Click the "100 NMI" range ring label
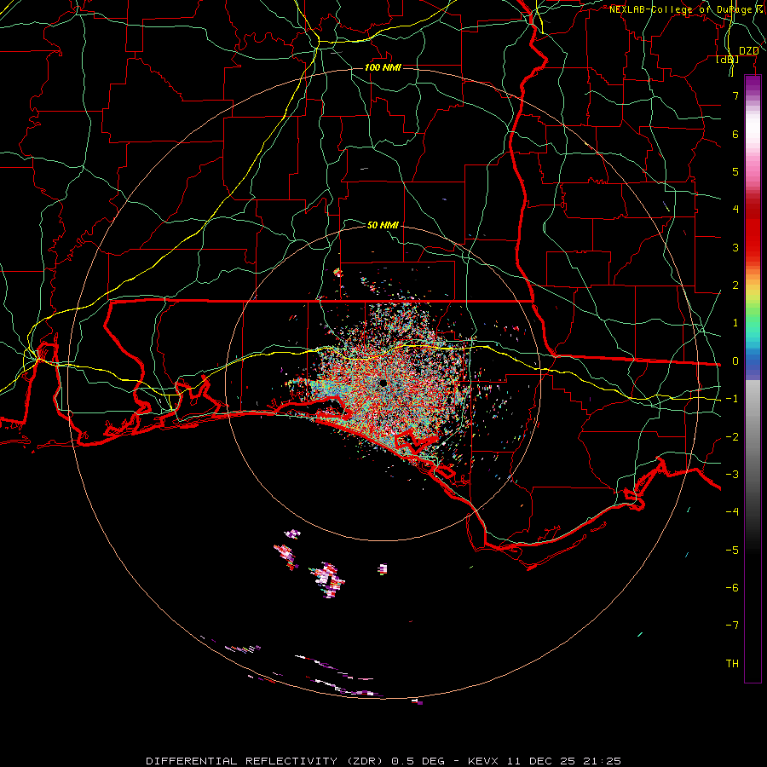The height and width of the screenshot is (767, 767). pyautogui.click(x=383, y=67)
